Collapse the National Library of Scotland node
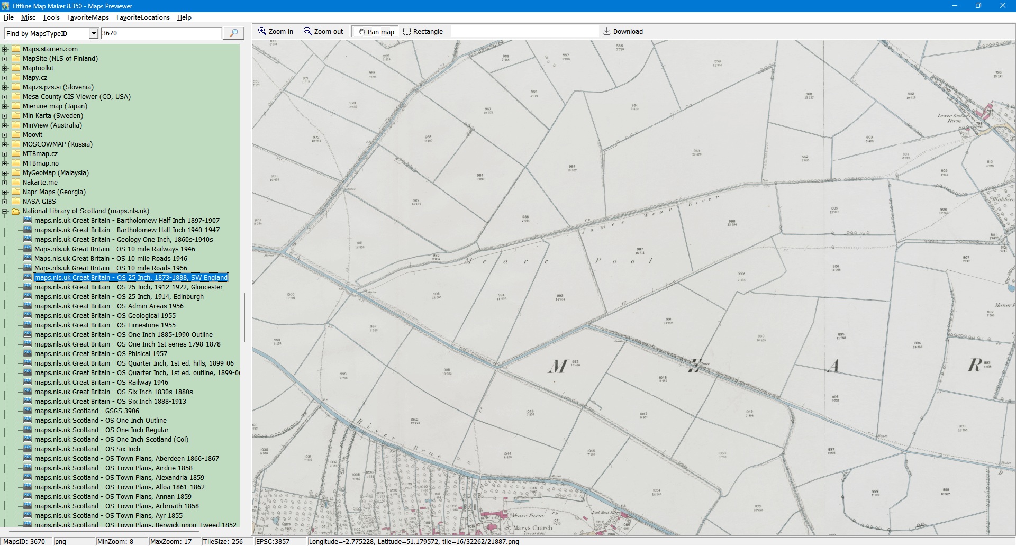This screenshot has height=546, width=1016. [5, 211]
